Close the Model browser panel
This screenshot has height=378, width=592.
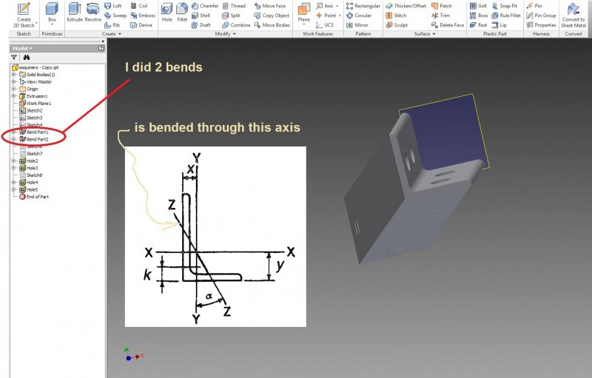point(103,41)
